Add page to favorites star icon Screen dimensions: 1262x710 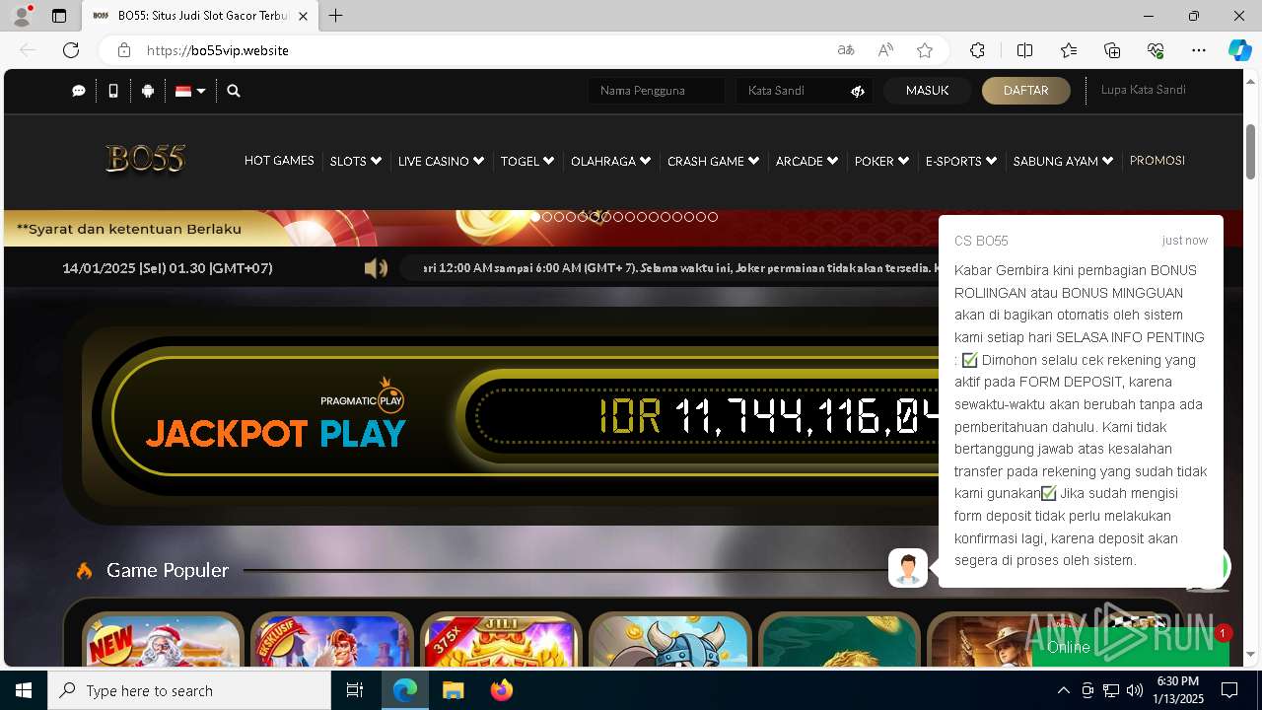pyautogui.click(x=925, y=50)
